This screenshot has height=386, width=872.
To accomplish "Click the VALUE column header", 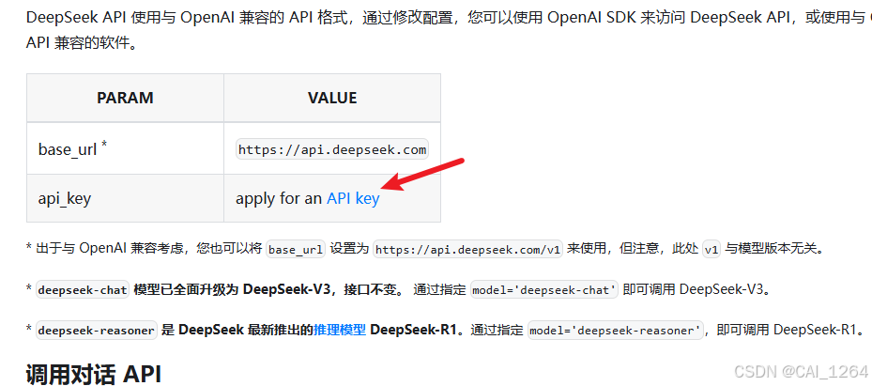I will click(332, 98).
